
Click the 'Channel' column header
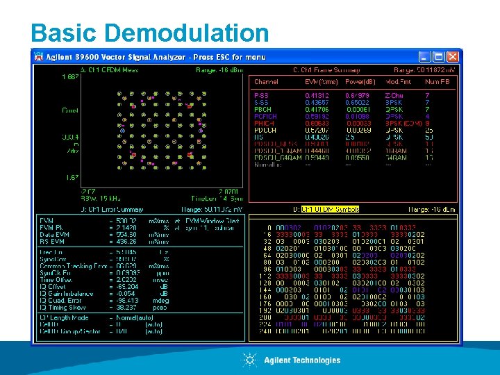[x=266, y=82]
